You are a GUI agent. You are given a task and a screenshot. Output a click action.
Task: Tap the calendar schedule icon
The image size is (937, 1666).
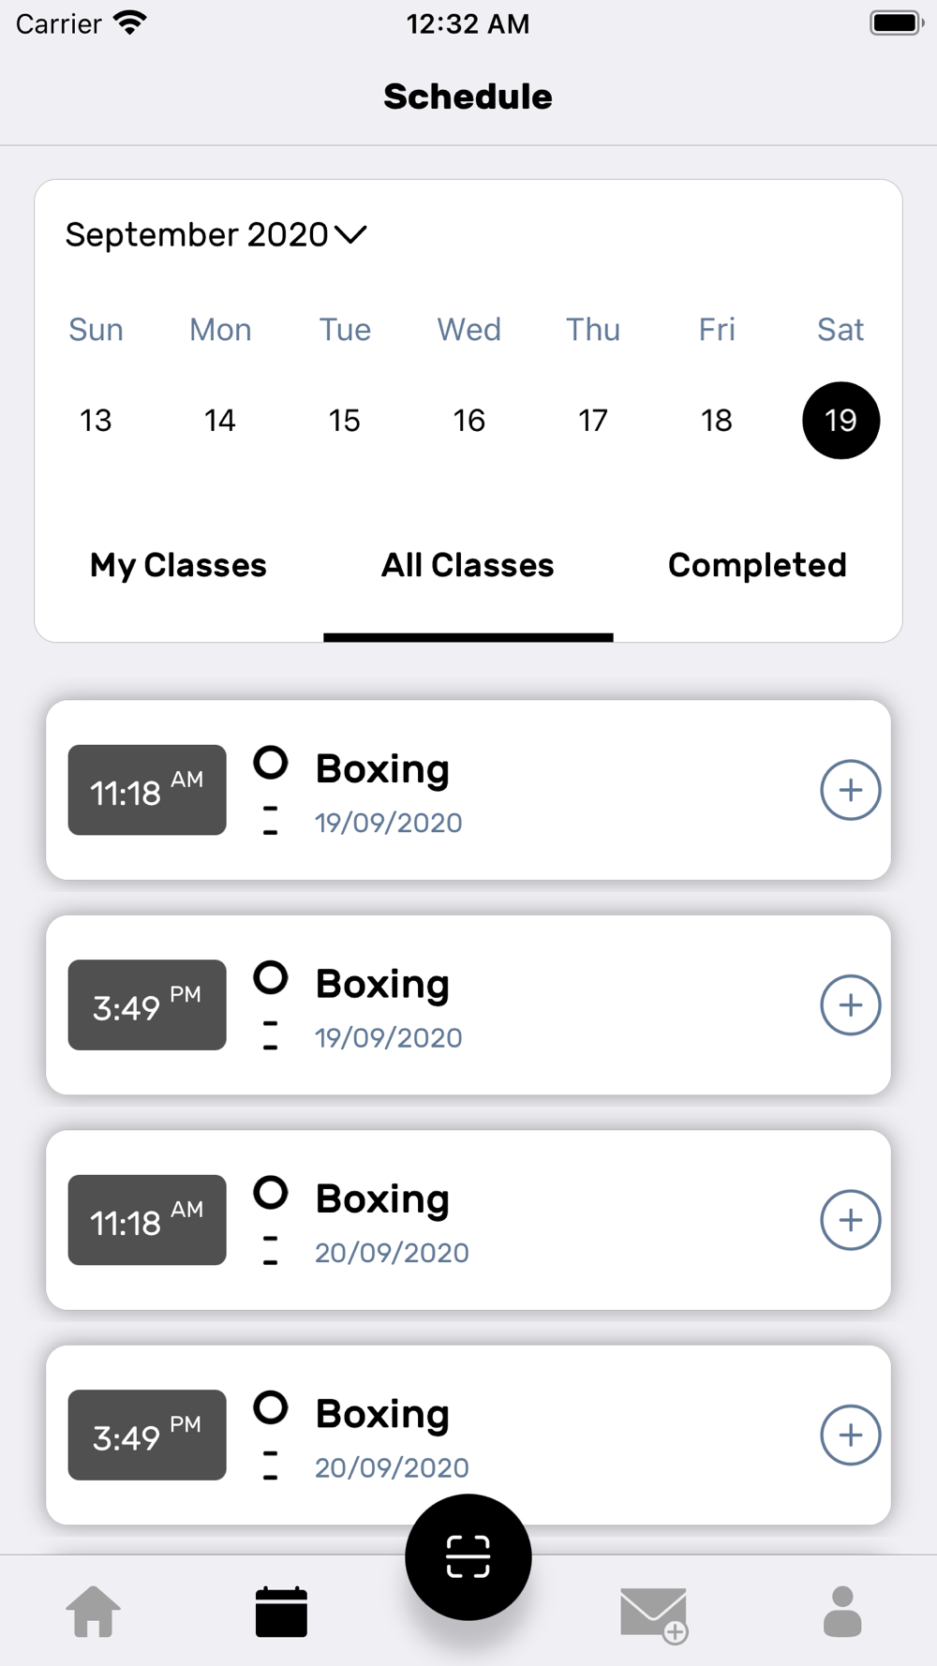point(281,1612)
